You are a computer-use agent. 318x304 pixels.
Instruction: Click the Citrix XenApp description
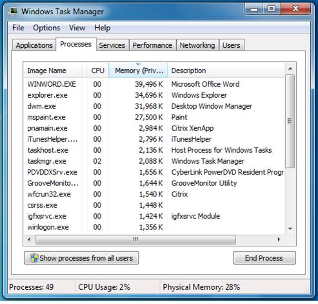(x=192, y=128)
